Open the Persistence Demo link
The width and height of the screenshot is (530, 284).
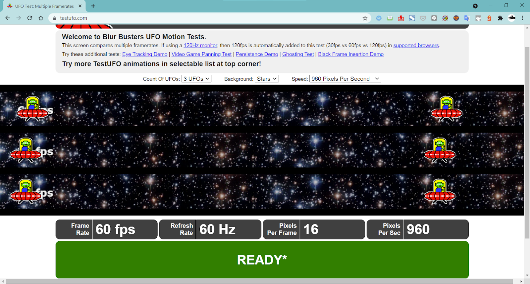click(257, 54)
